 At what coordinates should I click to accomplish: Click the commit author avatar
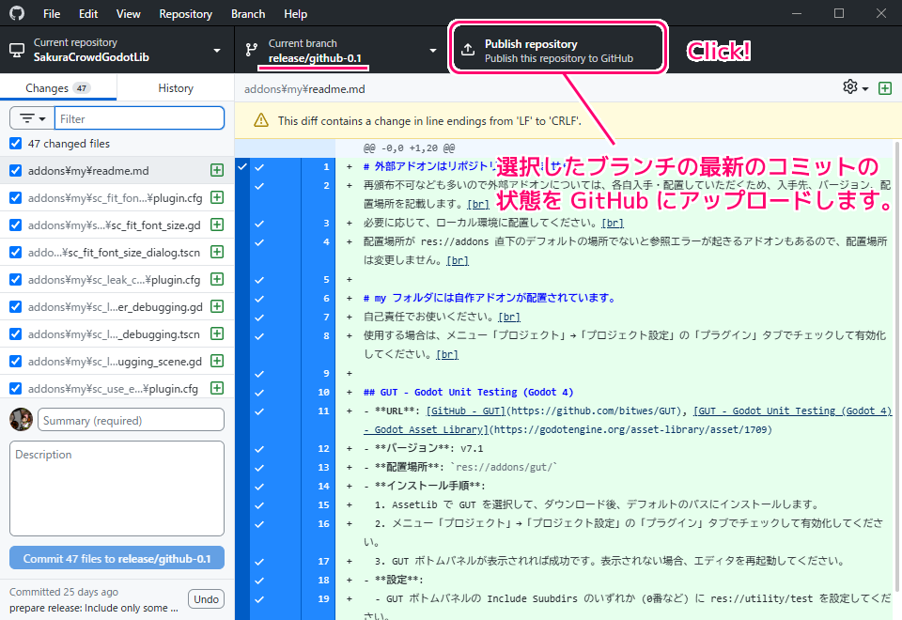click(x=21, y=420)
